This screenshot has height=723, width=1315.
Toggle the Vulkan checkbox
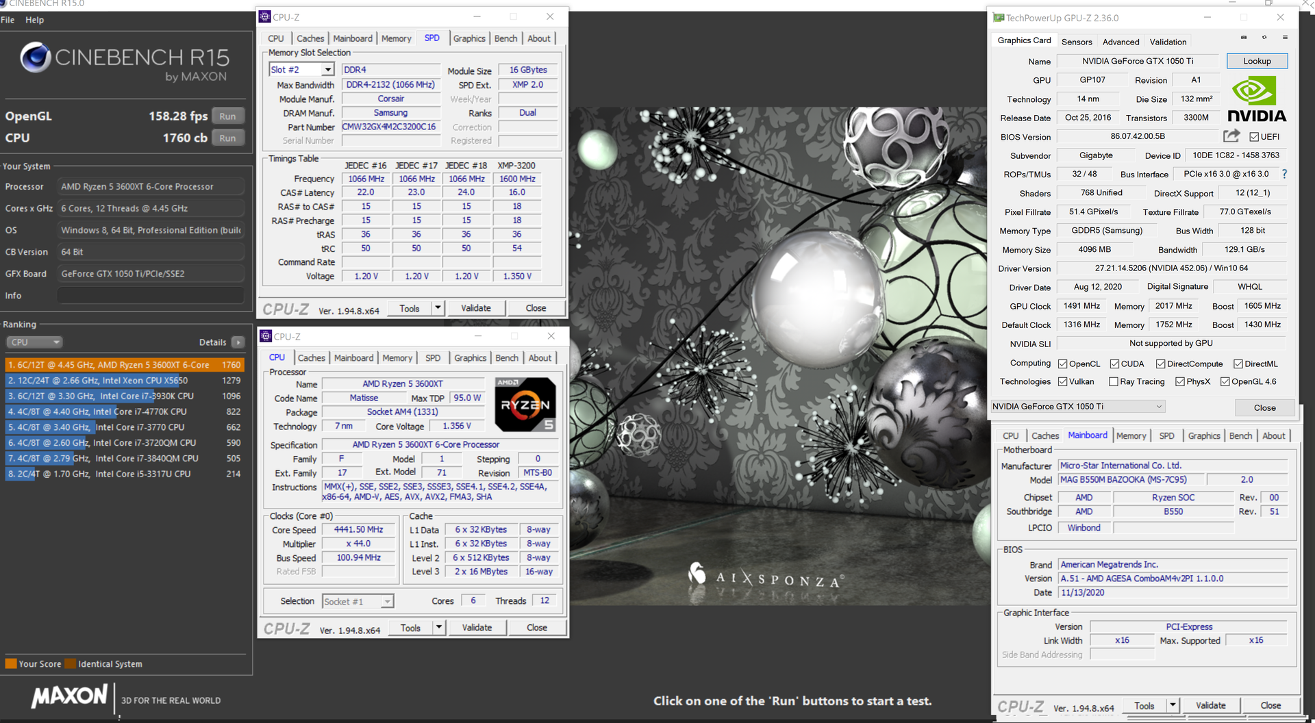point(1063,381)
